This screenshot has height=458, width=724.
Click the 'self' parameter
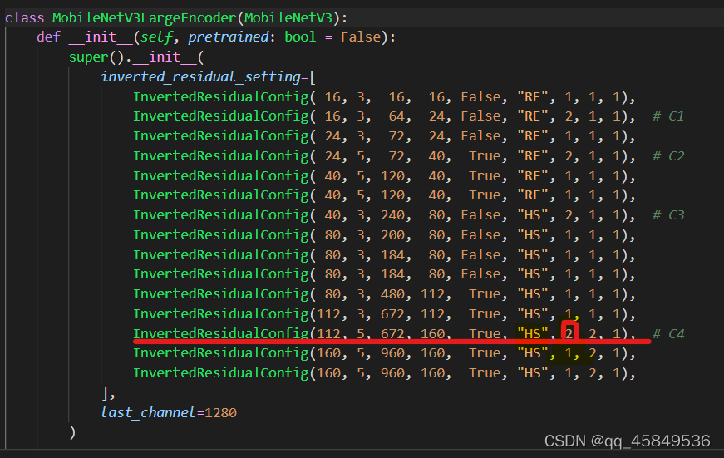point(156,37)
